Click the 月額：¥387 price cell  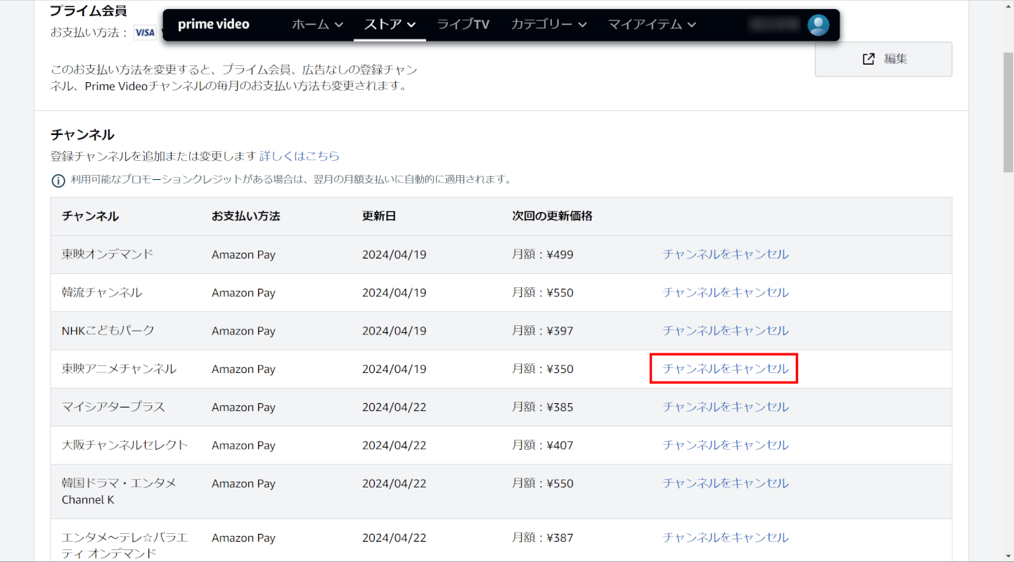coord(543,537)
